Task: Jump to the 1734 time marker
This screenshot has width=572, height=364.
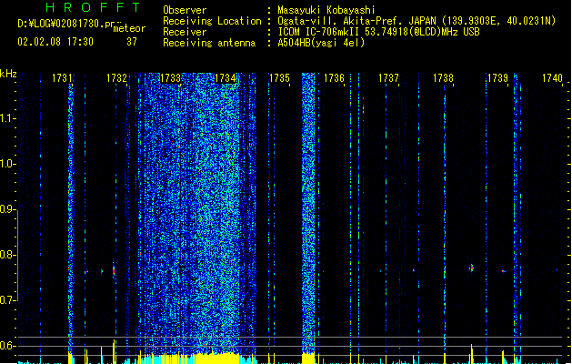Action: point(226,78)
